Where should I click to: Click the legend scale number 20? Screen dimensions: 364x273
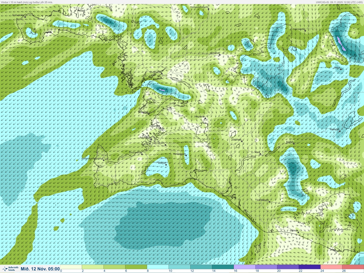click(278, 271)
